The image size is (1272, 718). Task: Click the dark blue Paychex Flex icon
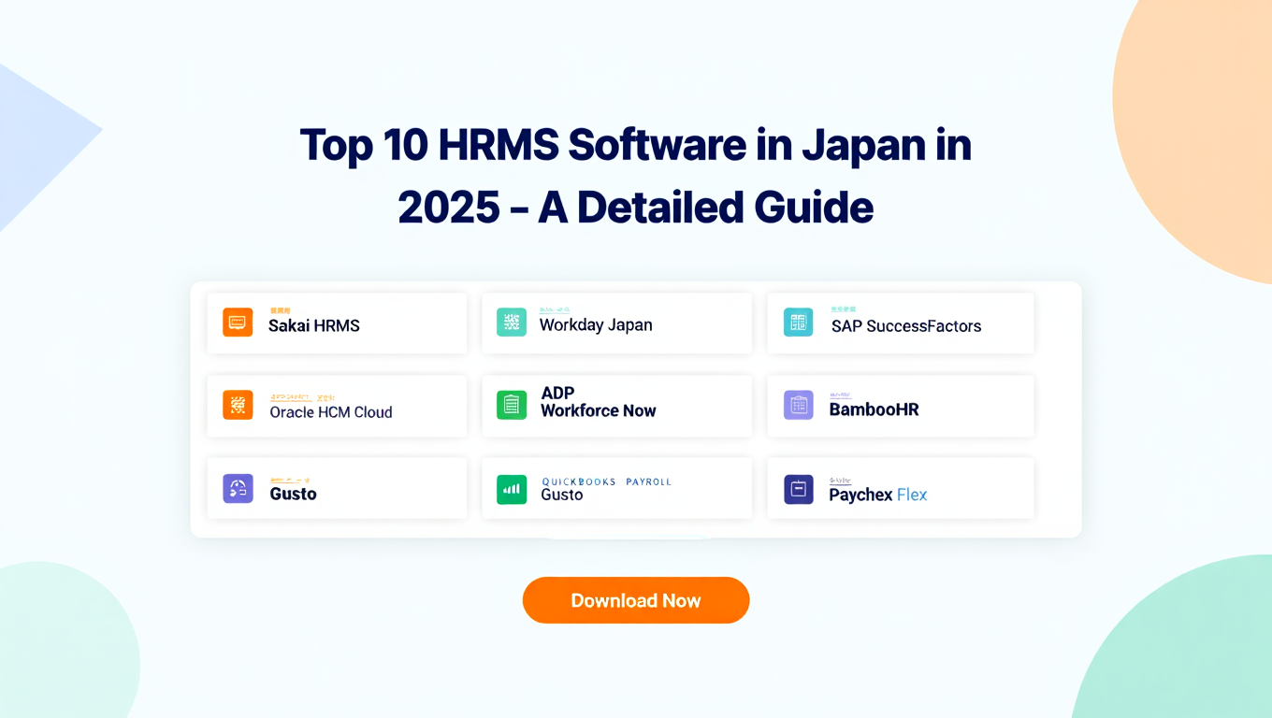pos(798,489)
